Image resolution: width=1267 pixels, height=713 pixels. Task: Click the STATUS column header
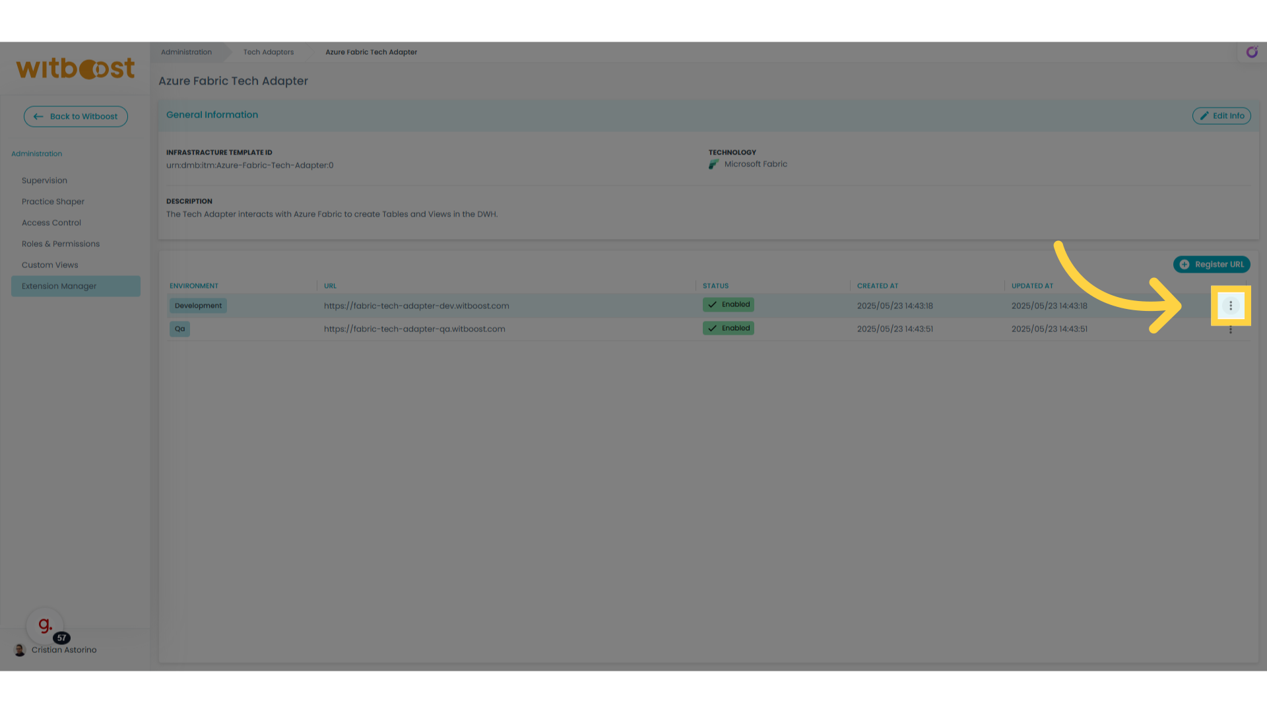coord(715,286)
